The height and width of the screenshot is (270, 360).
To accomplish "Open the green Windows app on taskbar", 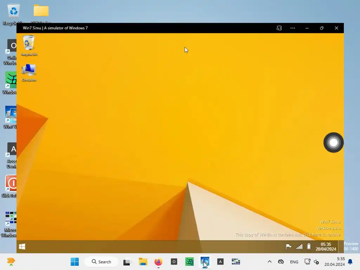I will pyautogui.click(x=189, y=262).
